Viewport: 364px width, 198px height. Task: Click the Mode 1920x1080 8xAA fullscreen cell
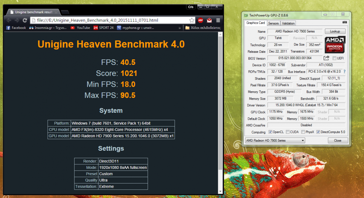[123, 167]
